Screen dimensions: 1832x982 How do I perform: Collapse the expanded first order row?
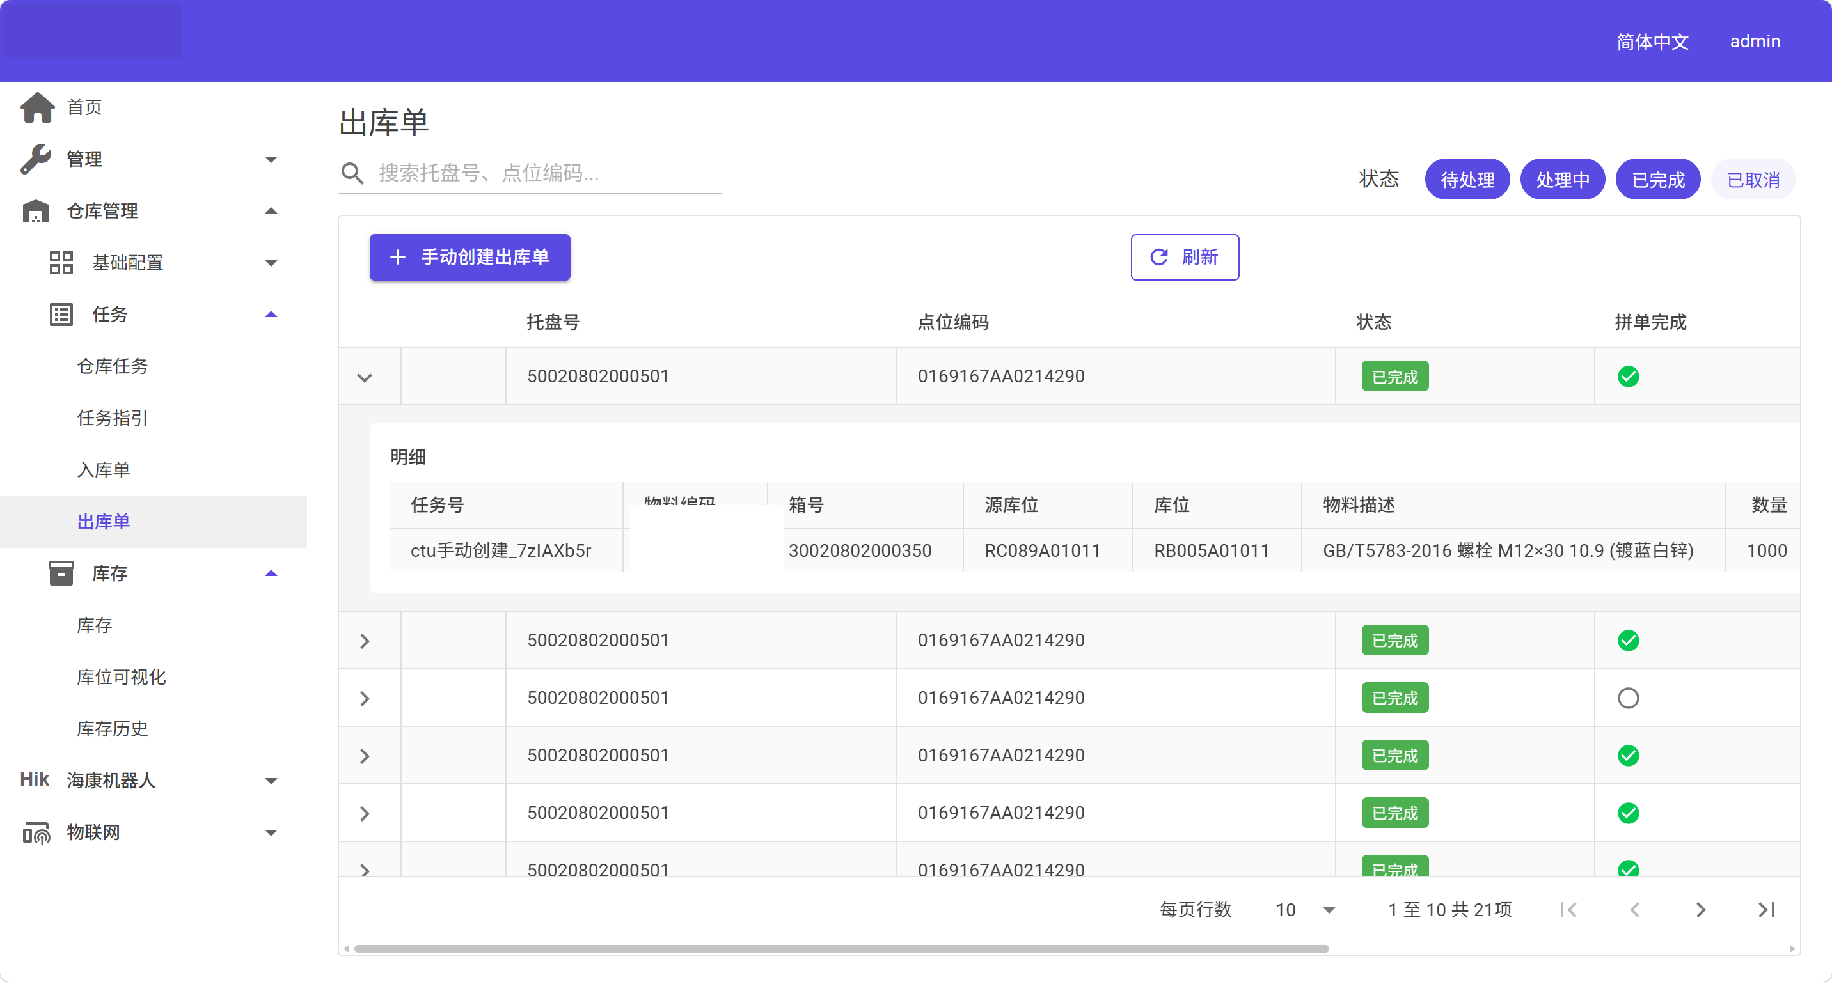(x=365, y=377)
